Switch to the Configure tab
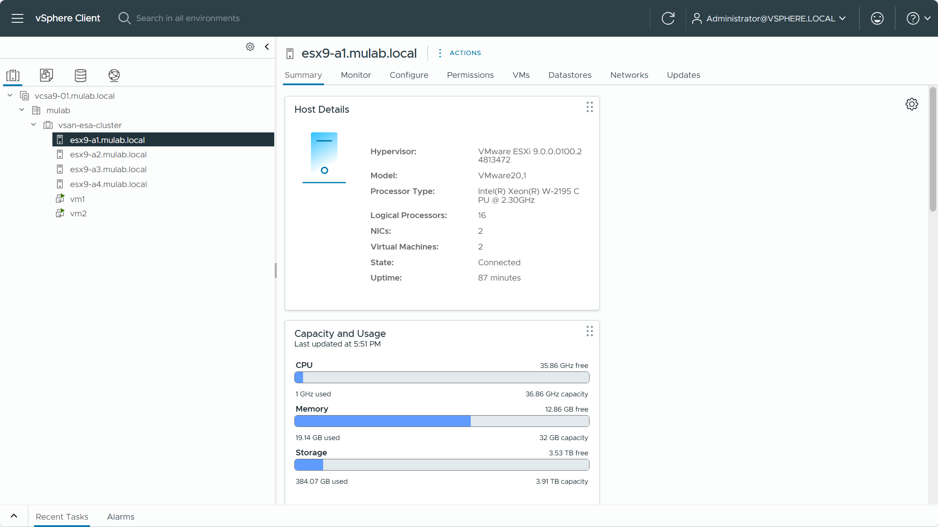Viewport: 938px width, 527px height. tap(409, 75)
